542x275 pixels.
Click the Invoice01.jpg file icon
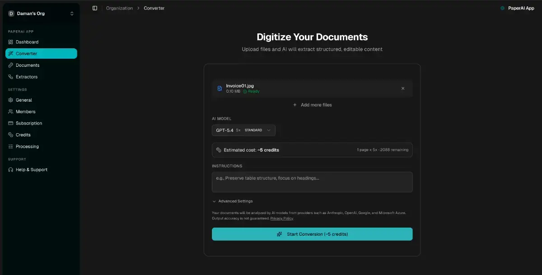pyautogui.click(x=220, y=89)
